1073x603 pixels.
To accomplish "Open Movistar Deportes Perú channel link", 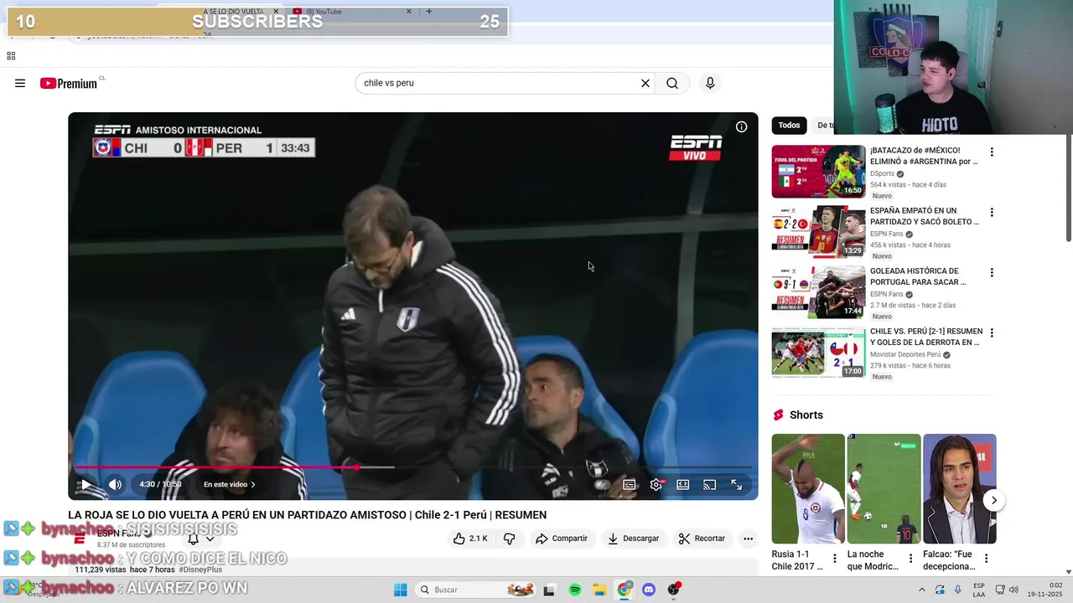I will (x=905, y=355).
